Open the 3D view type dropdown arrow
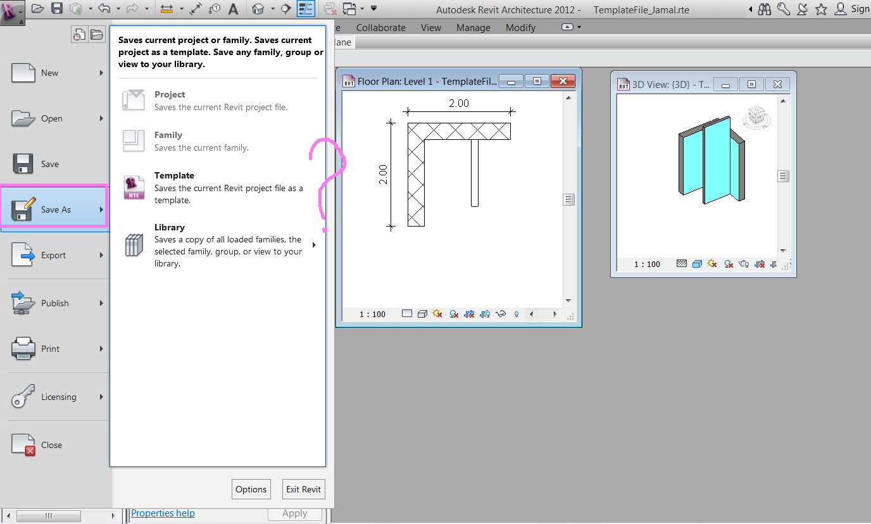The image size is (871, 524). 272,9
